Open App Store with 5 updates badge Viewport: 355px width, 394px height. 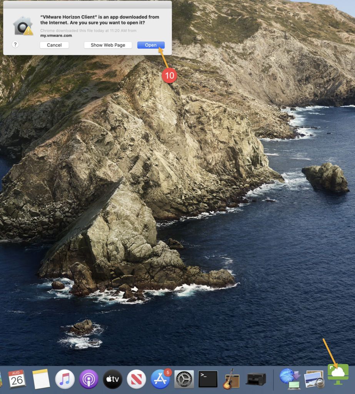[x=160, y=379]
